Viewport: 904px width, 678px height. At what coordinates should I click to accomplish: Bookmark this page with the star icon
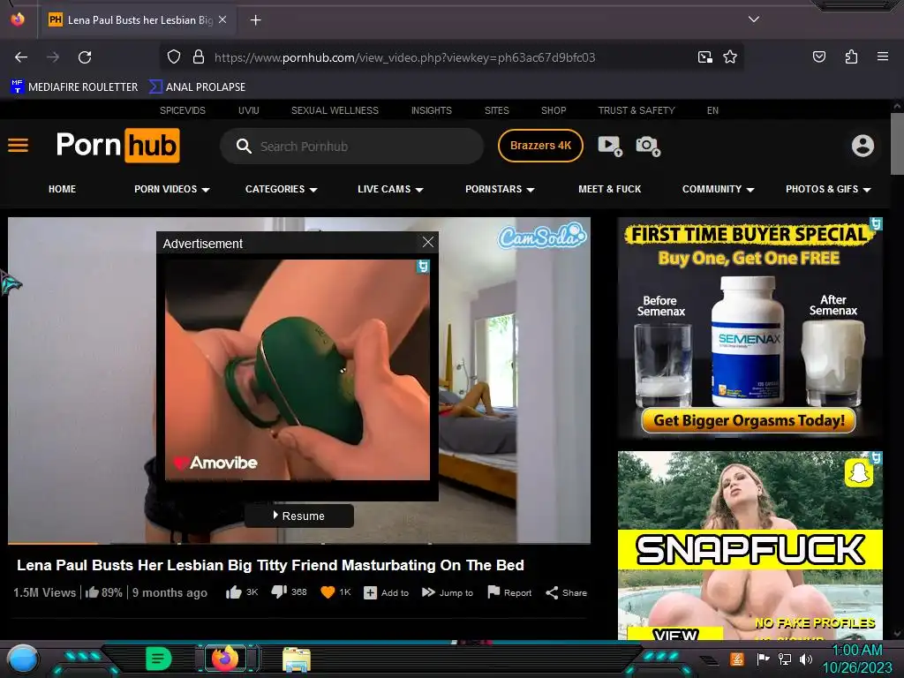tap(730, 57)
